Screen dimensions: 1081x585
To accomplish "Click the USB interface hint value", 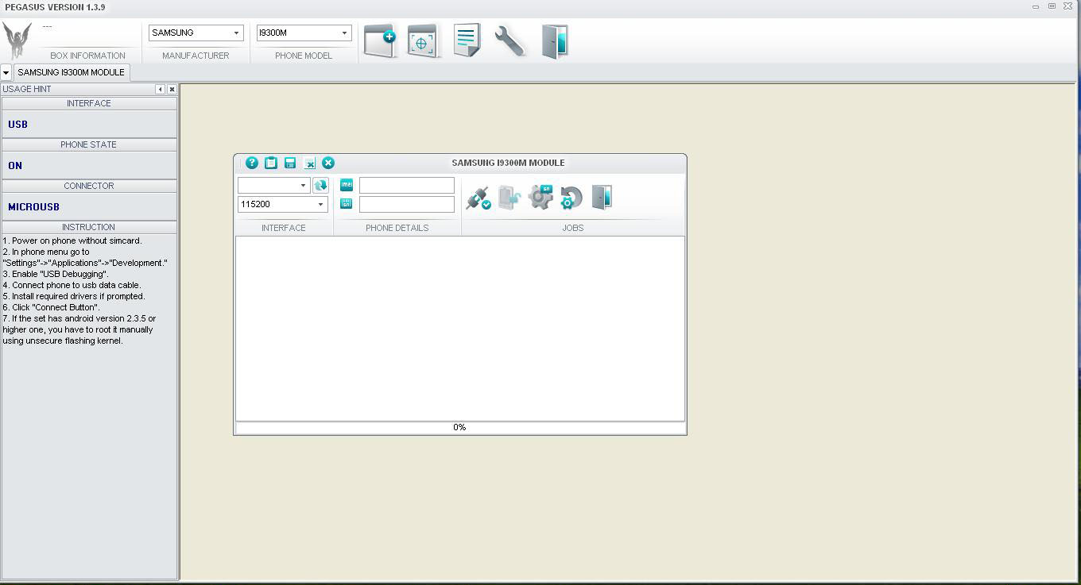I will 17,125.
